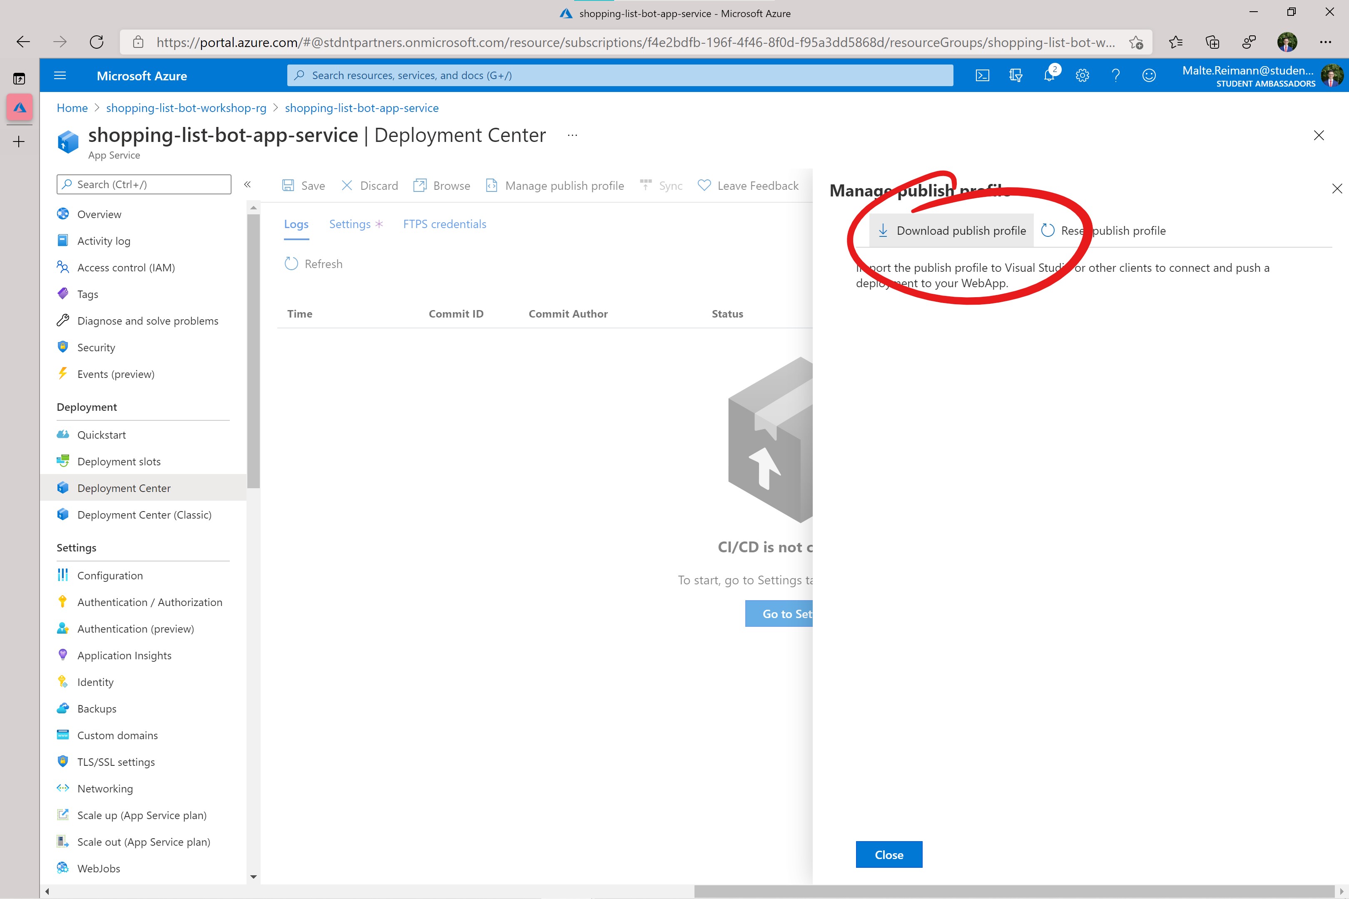The width and height of the screenshot is (1349, 899).
Task: Open Azure portal hamburger menu
Action: point(60,76)
